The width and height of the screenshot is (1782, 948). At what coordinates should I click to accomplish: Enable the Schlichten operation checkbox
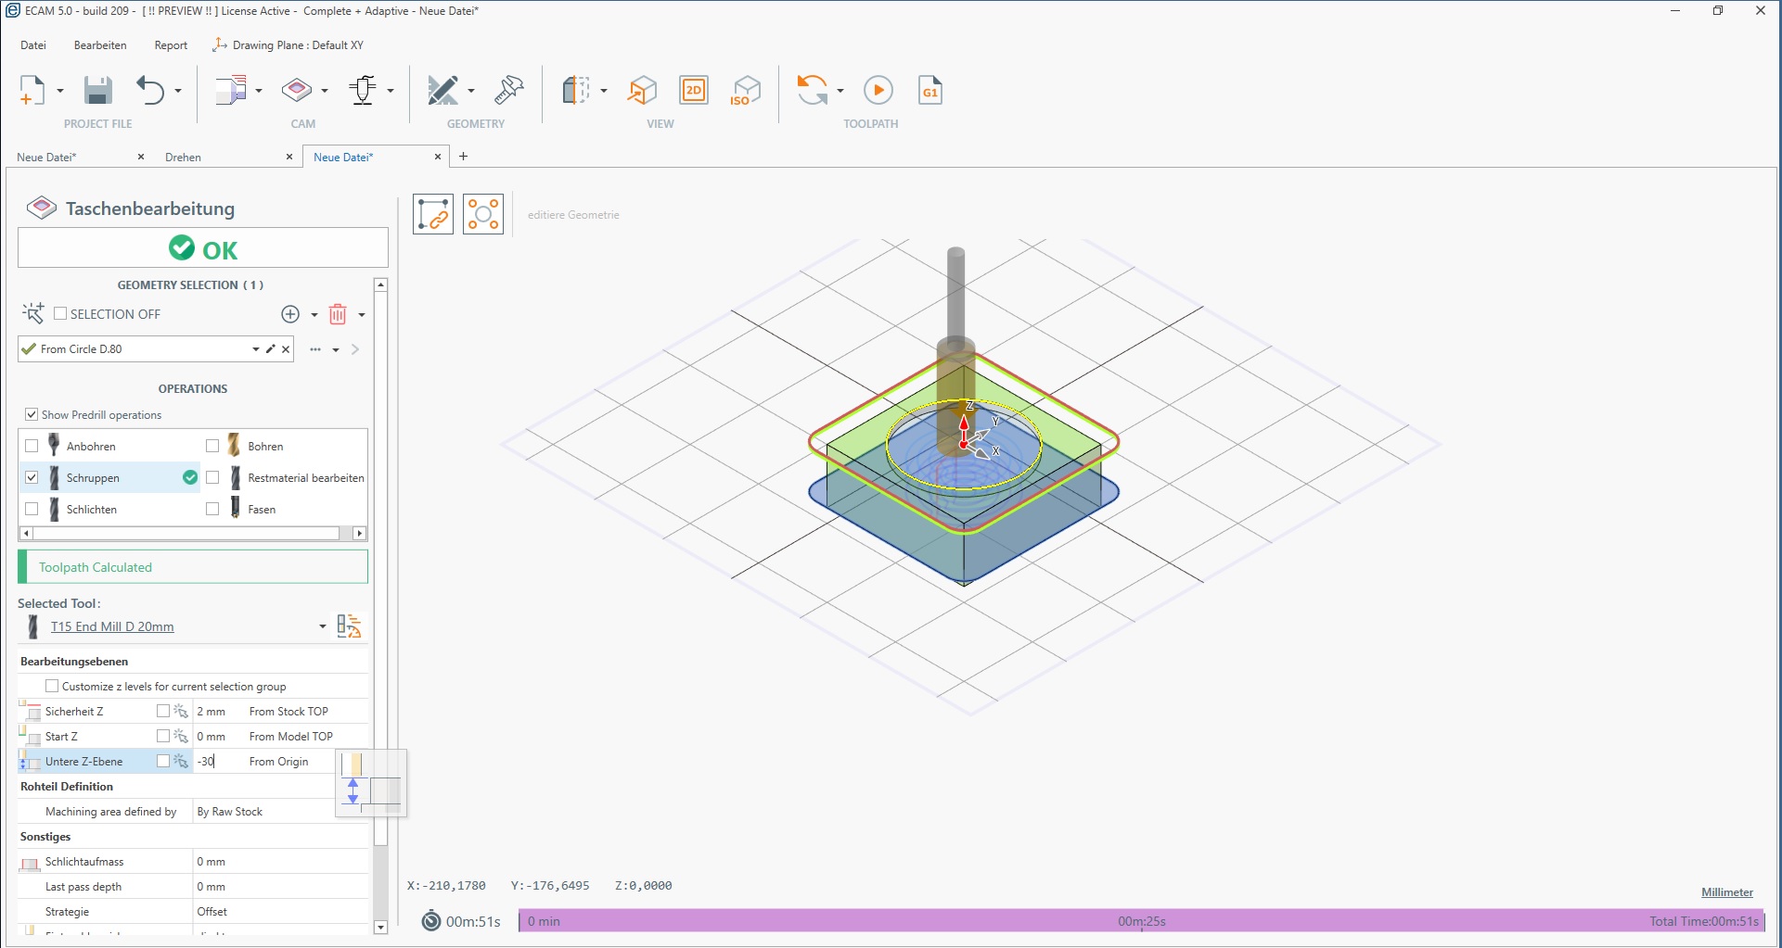point(32,509)
